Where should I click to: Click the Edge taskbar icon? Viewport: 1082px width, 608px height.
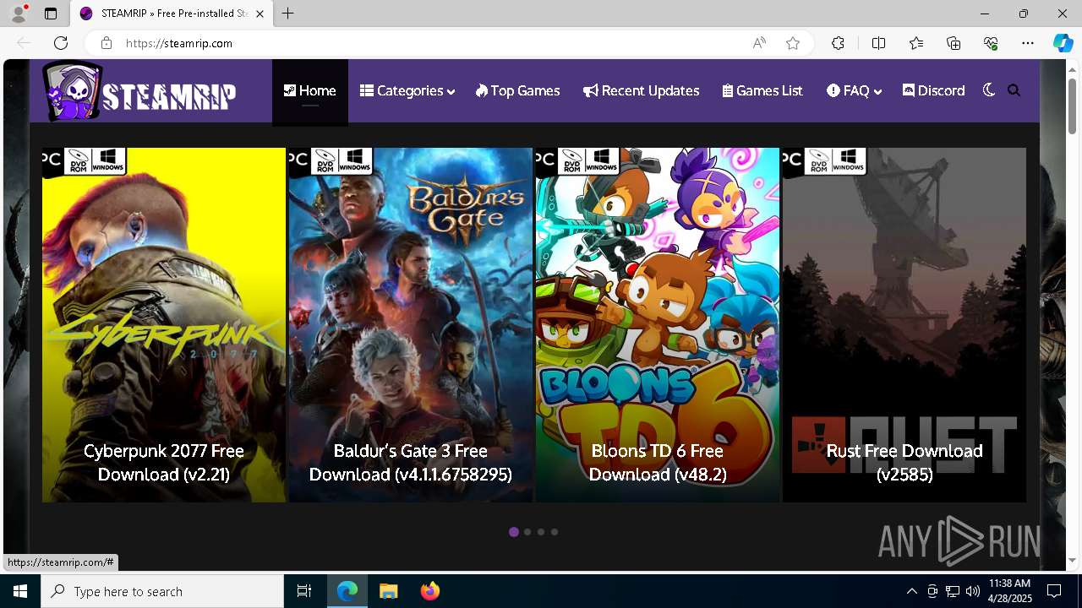coord(347,591)
